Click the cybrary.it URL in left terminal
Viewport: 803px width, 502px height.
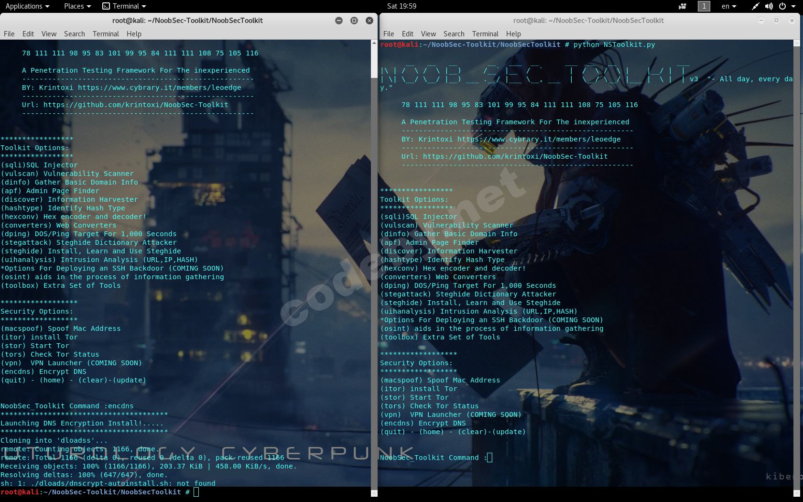[160, 87]
